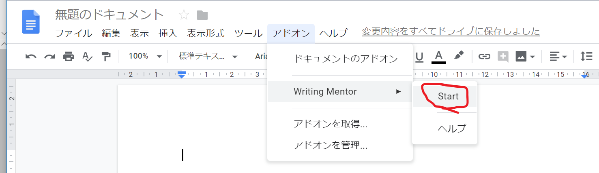Click the add comment icon
Image resolution: width=599 pixels, height=173 pixels.
pos(503,57)
